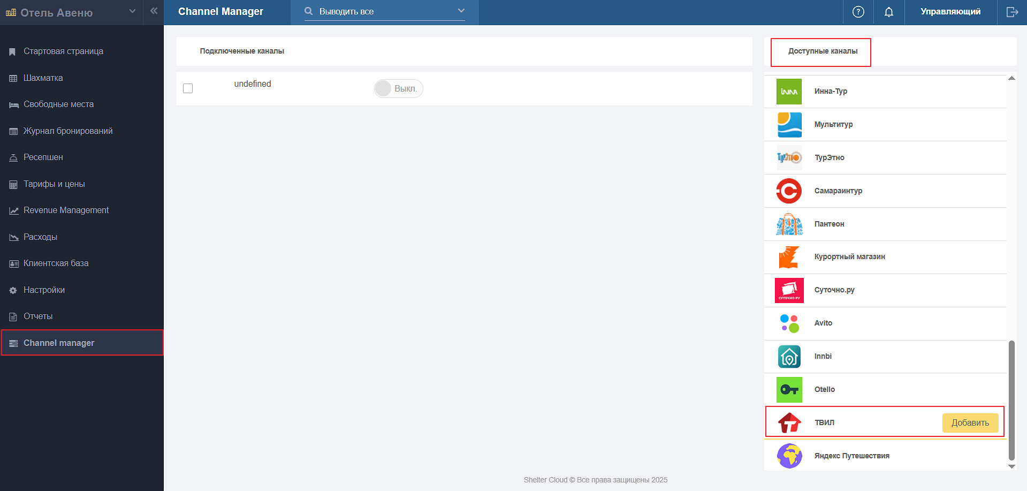Click the Курортный магазин logo
1027x491 pixels.
click(789, 257)
